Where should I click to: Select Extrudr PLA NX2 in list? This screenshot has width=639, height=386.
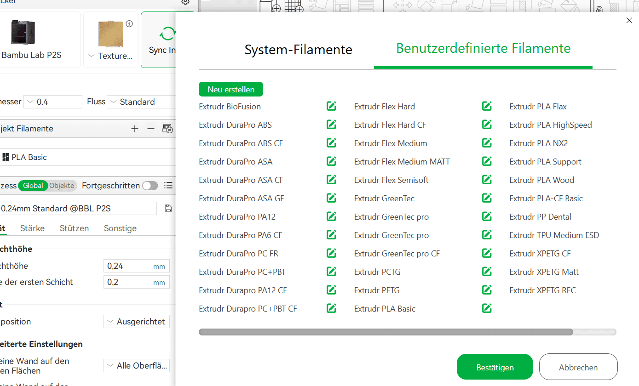pyautogui.click(x=539, y=143)
